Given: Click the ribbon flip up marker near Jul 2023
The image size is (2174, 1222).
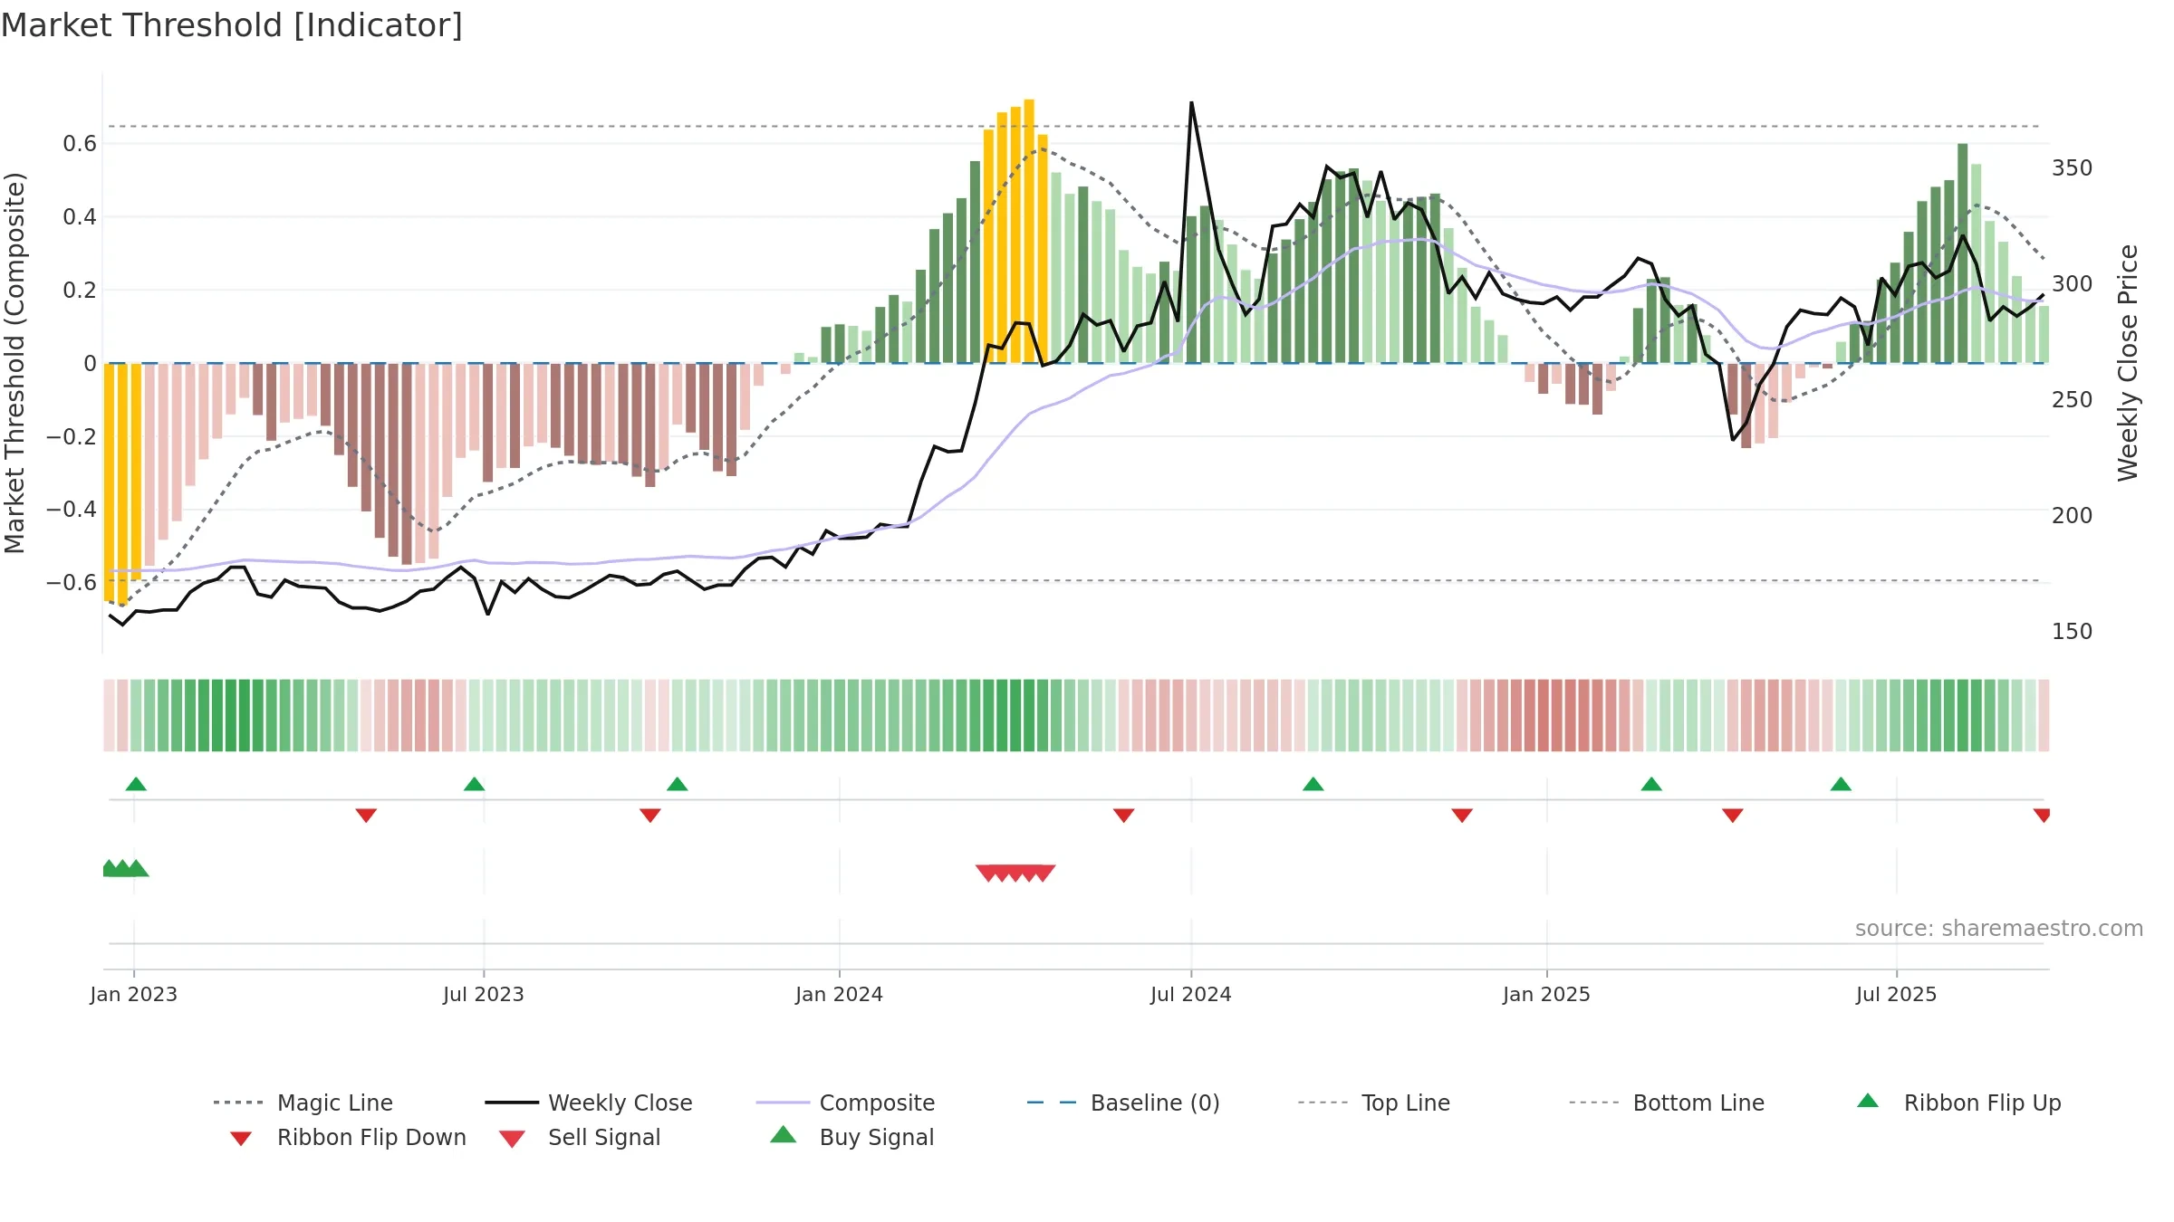Looking at the screenshot, I should (475, 784).
